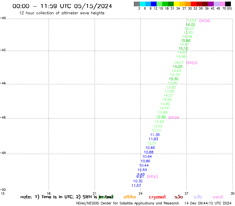Click the black swatch at the scale end
Viewport: 235px width, 206px height.
click(228, 4)
